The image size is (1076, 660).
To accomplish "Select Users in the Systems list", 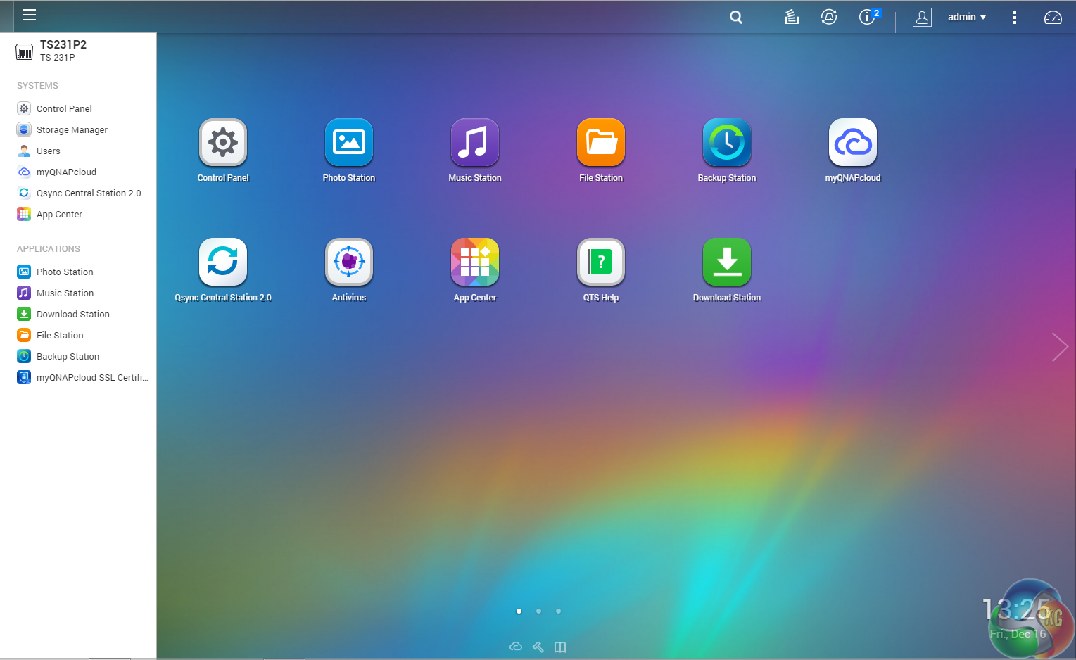I will 48,151.
